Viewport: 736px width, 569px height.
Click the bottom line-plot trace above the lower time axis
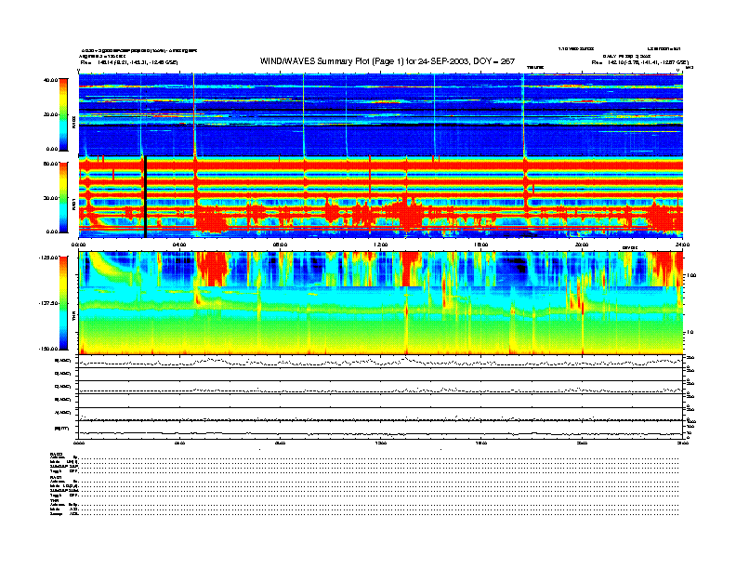381,433
